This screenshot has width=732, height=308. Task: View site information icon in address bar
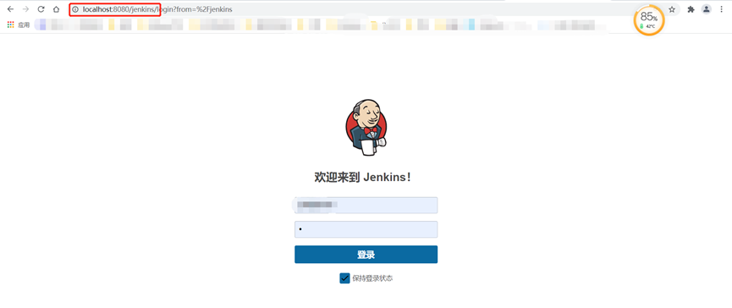[x=75, y=9]
